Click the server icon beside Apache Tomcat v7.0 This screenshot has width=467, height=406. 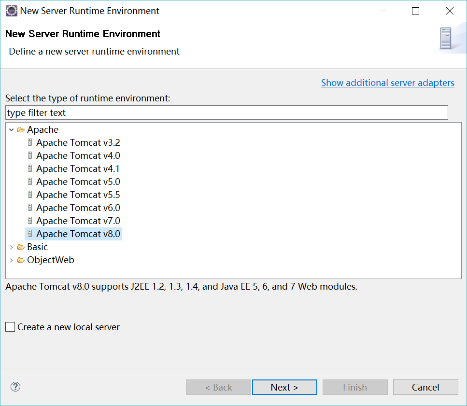[x=30, y=221]
